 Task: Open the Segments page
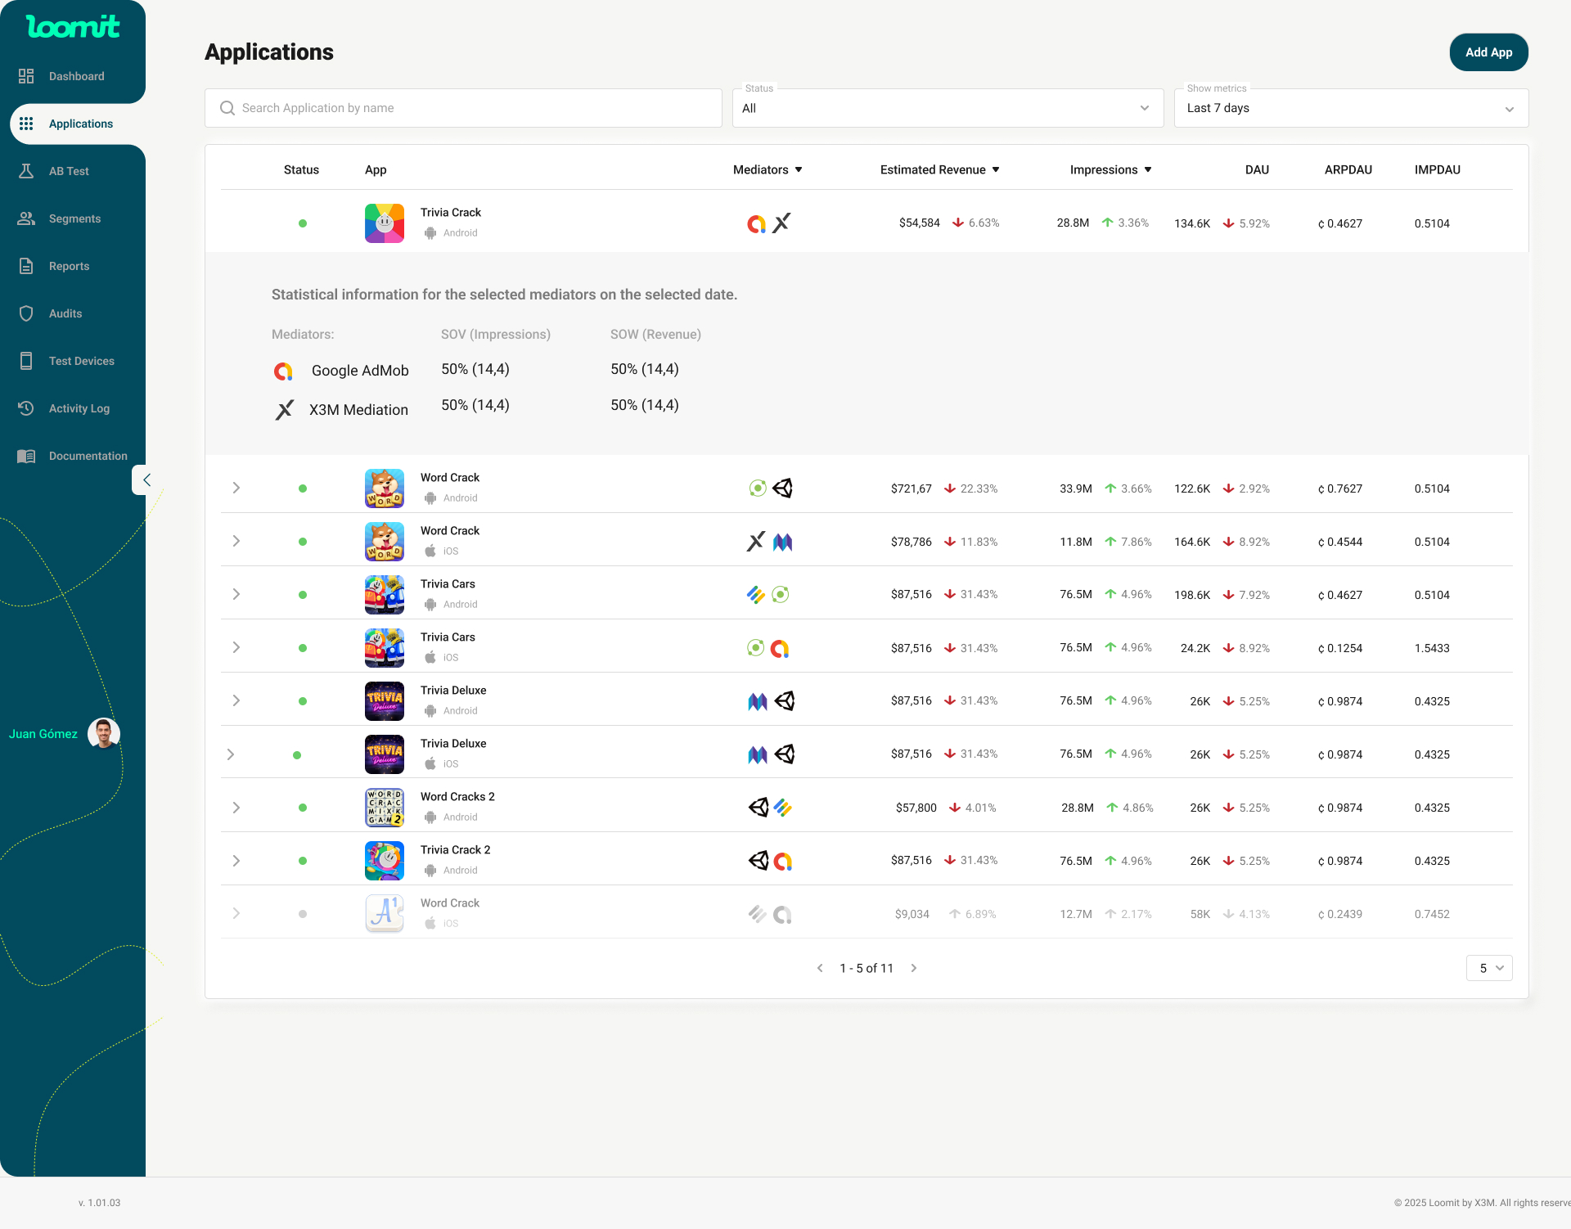[x=74, y=218]
